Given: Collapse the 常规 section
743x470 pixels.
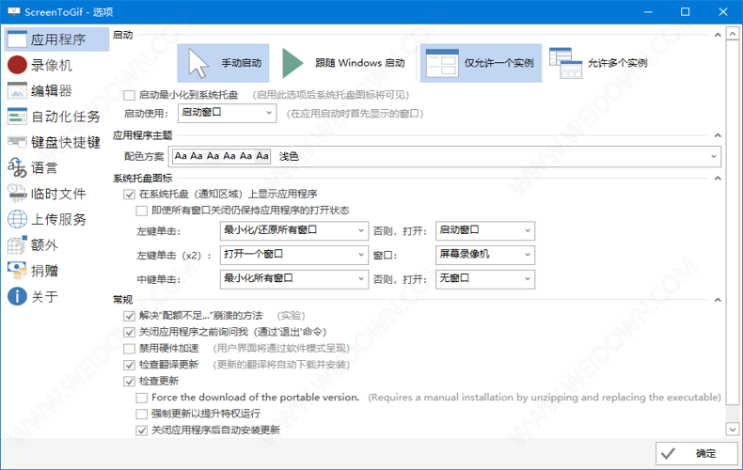Looking at the screenshot, I should tap(718, 300).
